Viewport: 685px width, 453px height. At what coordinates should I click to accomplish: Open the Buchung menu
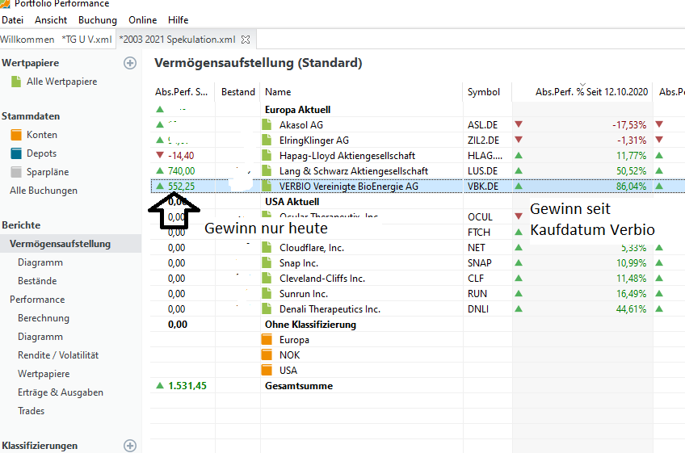click(x=98, y=20)
